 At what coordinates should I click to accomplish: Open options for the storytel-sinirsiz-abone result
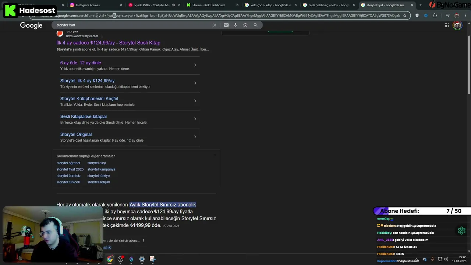coord(144,241)
